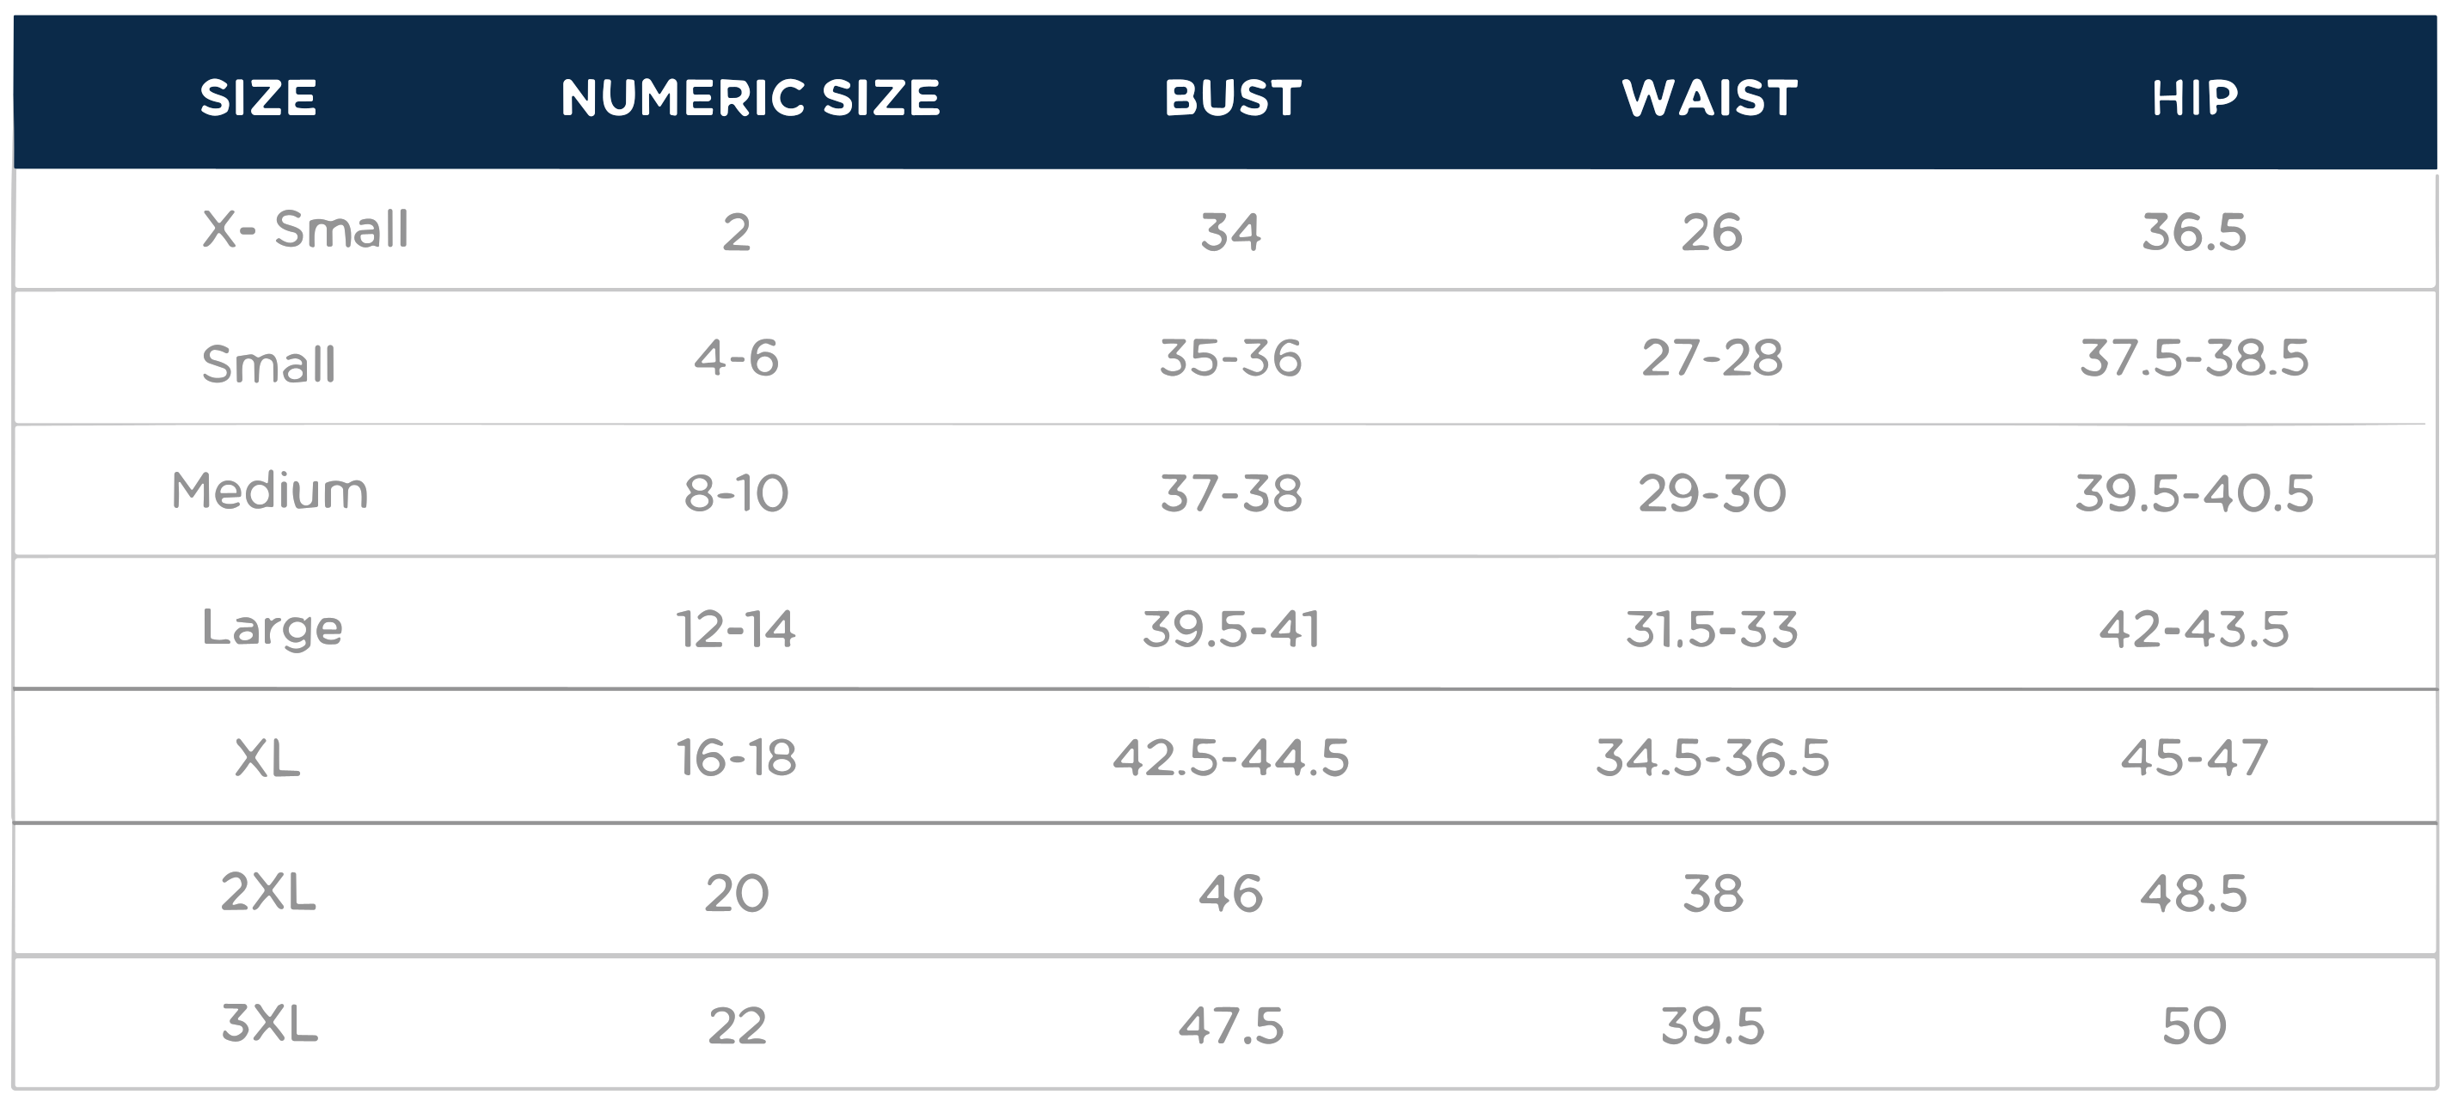Click hip value 50 cell
This screenshot has height=1107, width=2452.
[2194, 1026]
